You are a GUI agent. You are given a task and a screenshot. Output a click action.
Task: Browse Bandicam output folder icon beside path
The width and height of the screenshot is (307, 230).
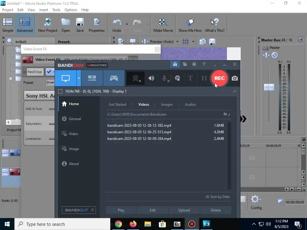225,114
